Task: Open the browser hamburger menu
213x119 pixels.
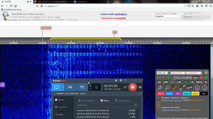Action: (211, 6)
